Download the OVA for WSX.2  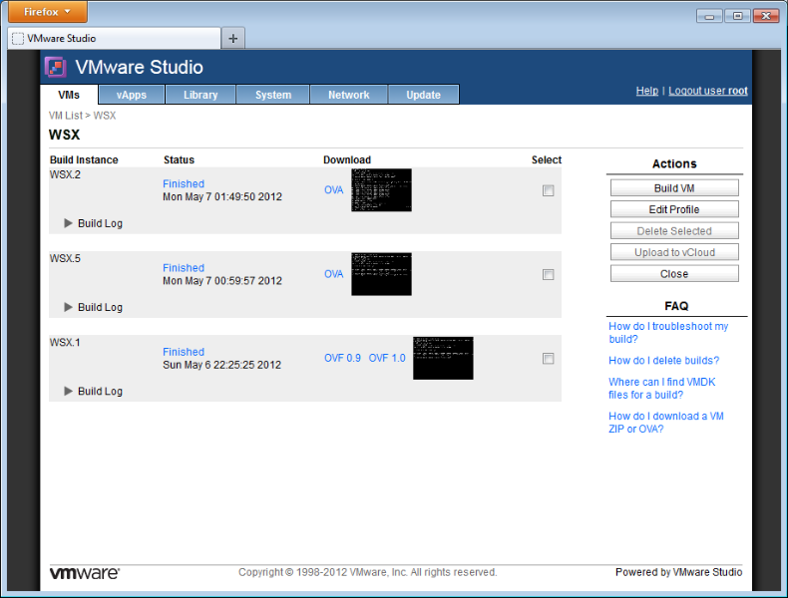(334, 189)
